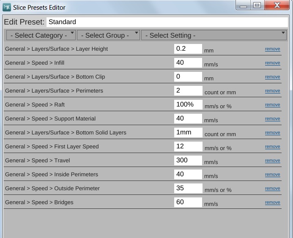Image resolution: width=293 pixels, height=238 pixels.
Task: Maximize the Slice Presets Editor window
Action: click(257, 5)
